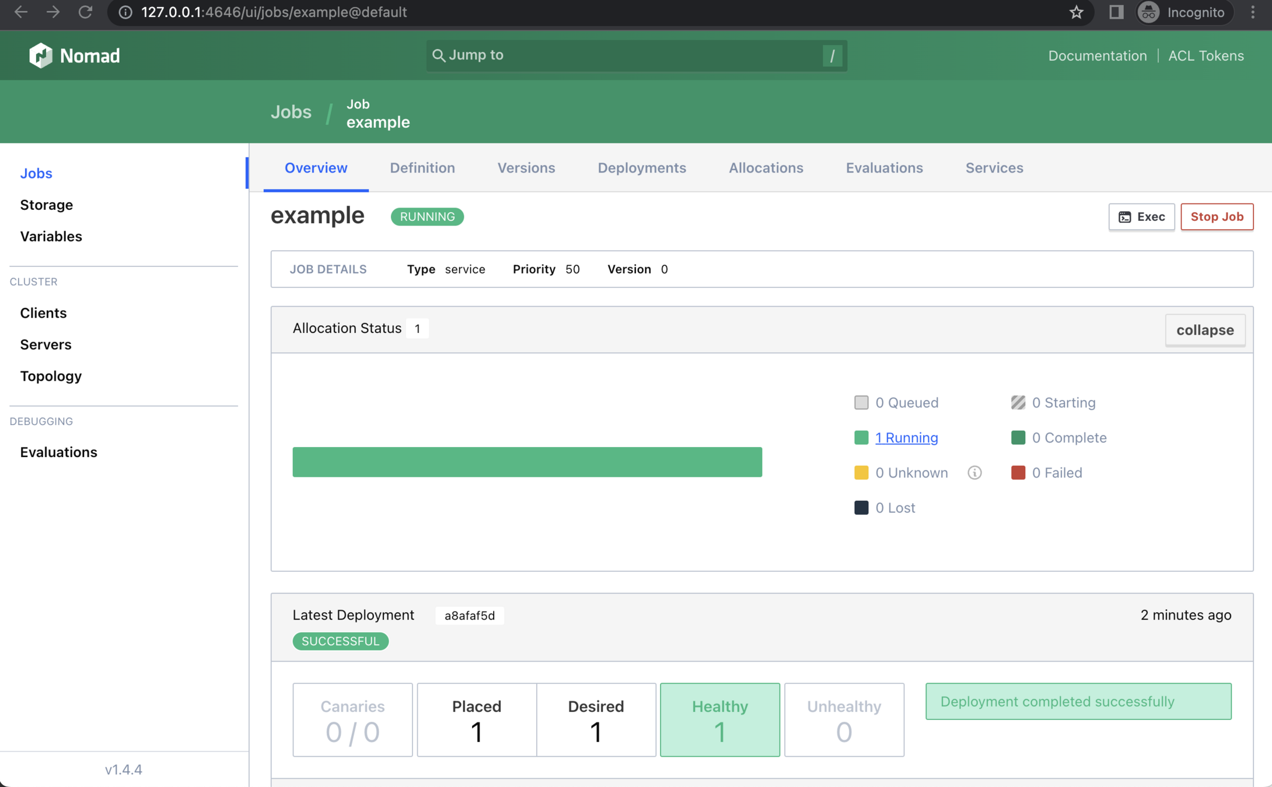Click the Unknown status info icon
The image size is (1272, 787).
click(974, 473)
